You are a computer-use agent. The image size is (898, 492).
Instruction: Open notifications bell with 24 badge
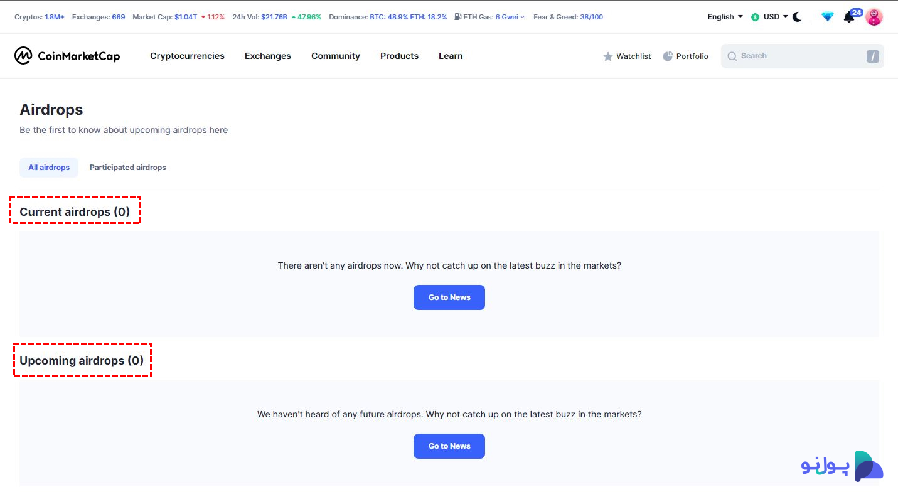click(x=851, y=16)
